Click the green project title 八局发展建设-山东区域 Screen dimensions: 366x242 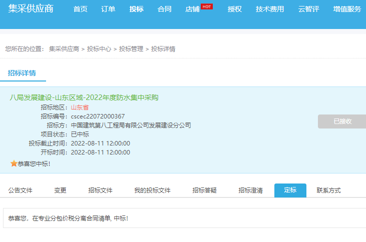(84, 97)
